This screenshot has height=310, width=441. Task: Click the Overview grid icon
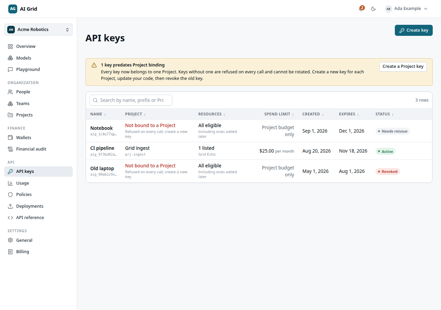(x=10, y=46)
